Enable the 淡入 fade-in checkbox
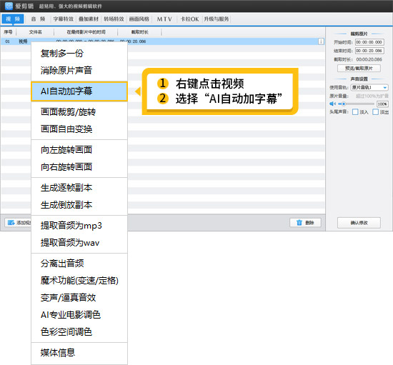 click(x=355, y=112)
